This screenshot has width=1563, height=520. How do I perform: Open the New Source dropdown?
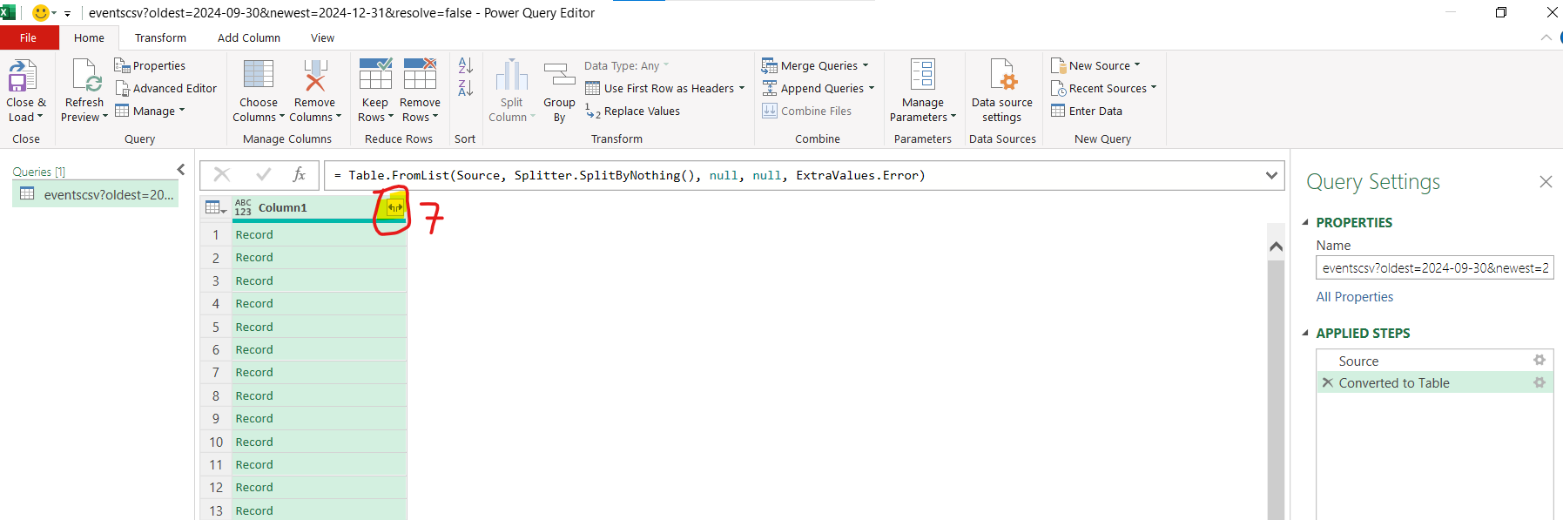click(x=1095, y=65)
